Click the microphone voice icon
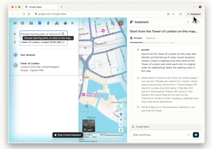 [29, 14]
